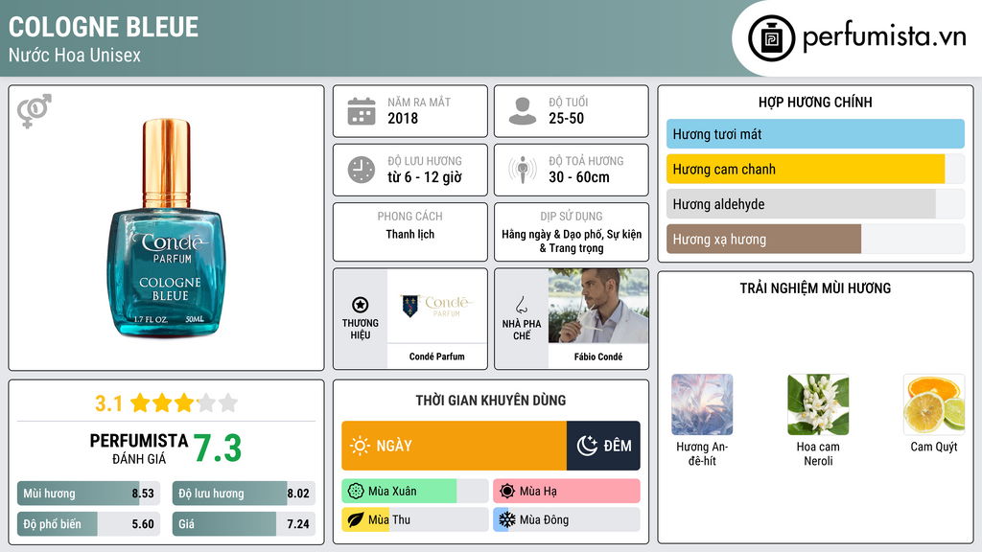The width and height of the screenshot is (982, 552).
Task: Click the Mùa Hạ season bar
Action: pyautogui.click(x=567, y=492)
